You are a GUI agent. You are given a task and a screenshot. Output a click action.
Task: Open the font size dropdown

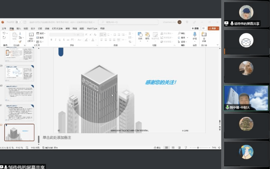tap(83, 34)
